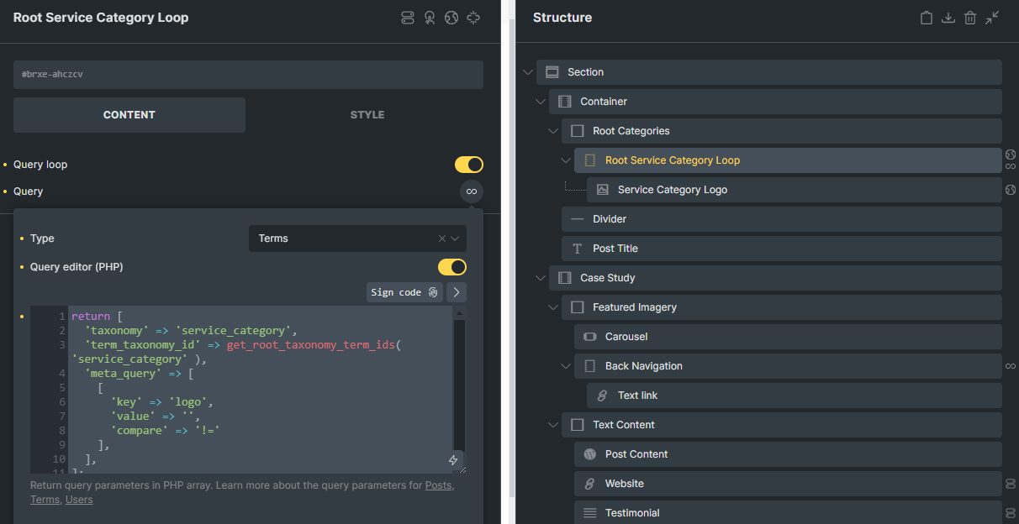Viewport: 1019px width, 524px height.
Task: Click the conditions globe icon beside Root Service Category Loop
Action: point(1011,155)
